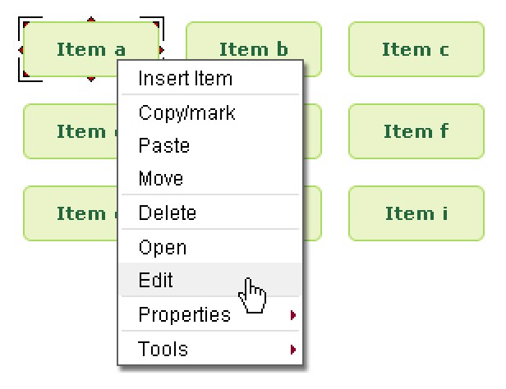Click the highlighted Edit menu entry
This screenshot has height=389, width=506.
[156, 281]
